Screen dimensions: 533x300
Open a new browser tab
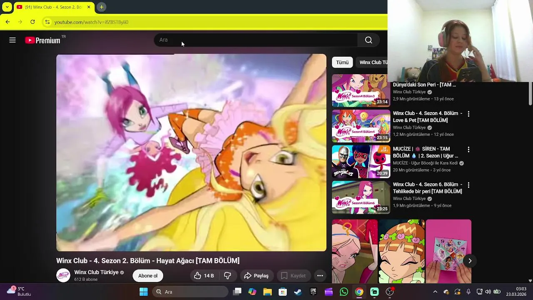click(101, 7)
